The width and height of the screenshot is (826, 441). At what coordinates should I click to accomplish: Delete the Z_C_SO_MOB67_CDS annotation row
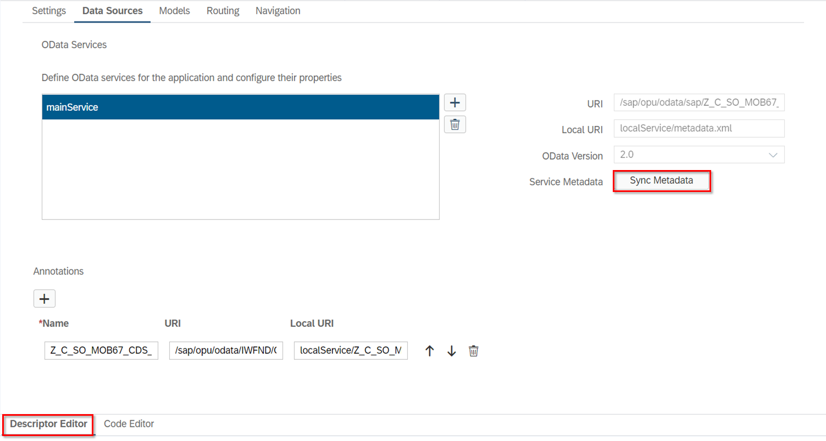point(473,351)
